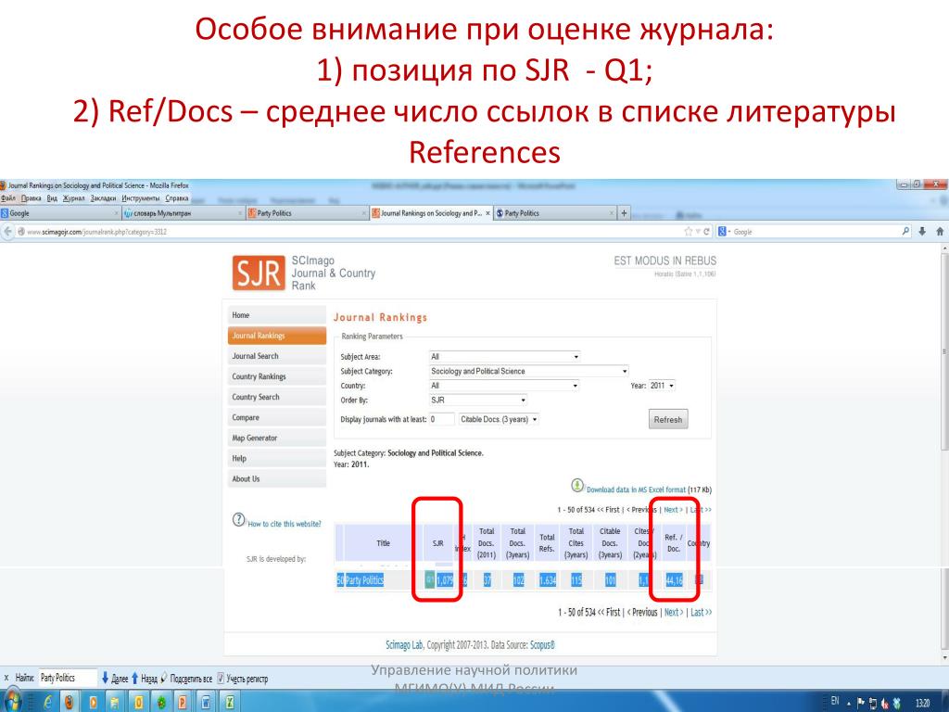Open the Subject Category dropdown
The height and width of the screenshot is (712, 949).
(x=528, y=371)
